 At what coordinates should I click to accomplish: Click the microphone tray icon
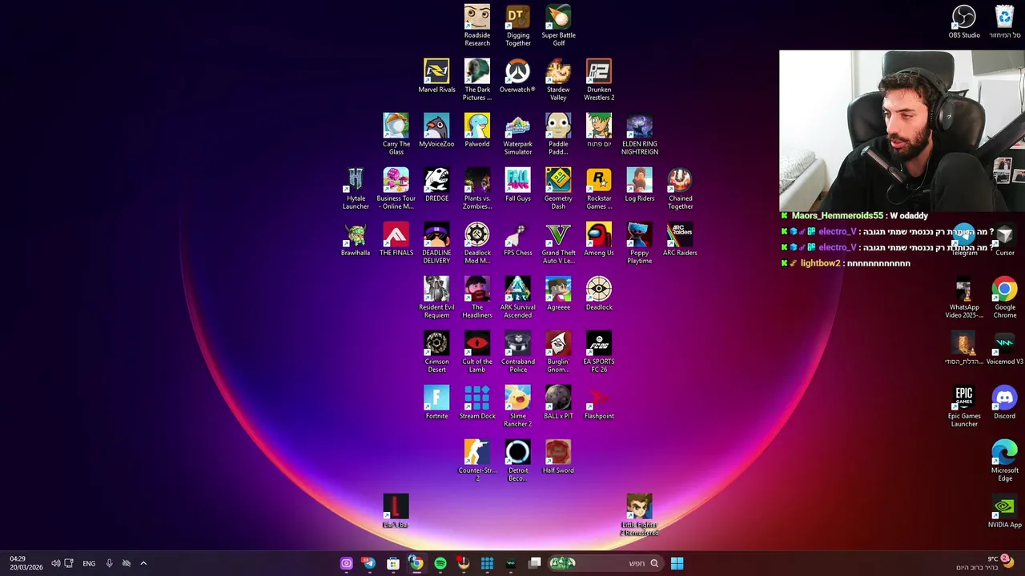(109, 563)
